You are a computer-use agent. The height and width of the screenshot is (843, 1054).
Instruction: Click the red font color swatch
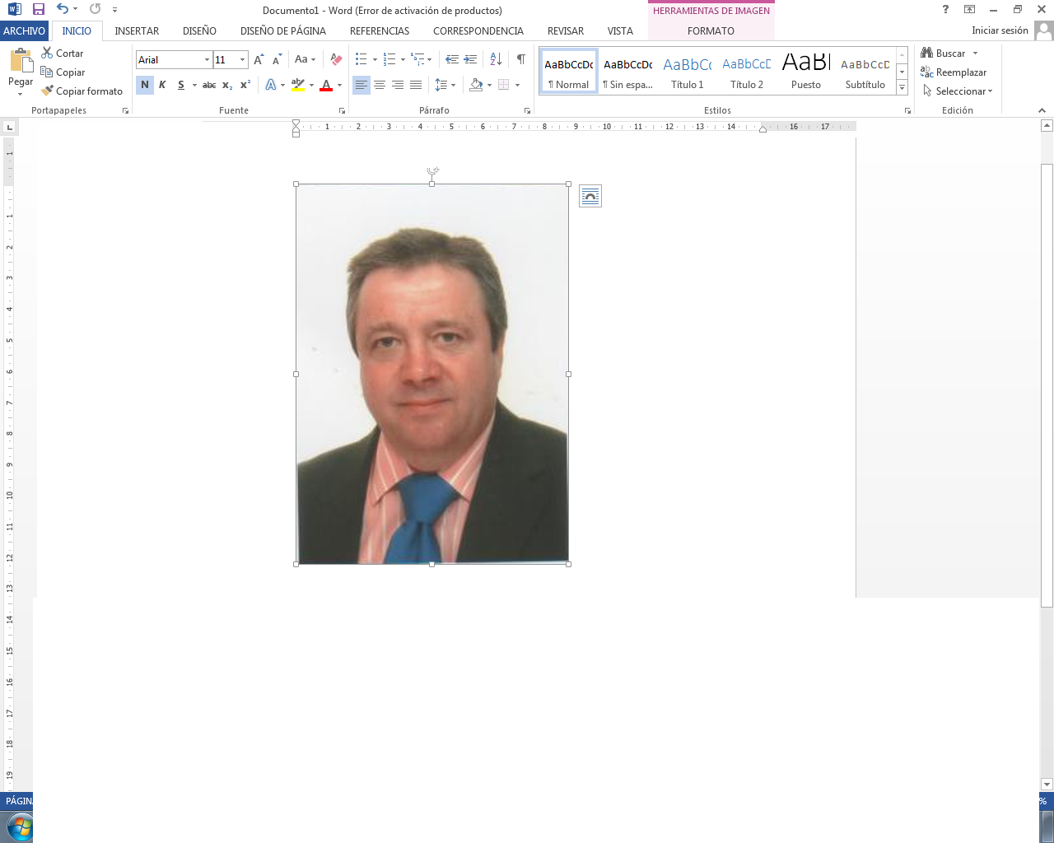click(x=326, y=86)
